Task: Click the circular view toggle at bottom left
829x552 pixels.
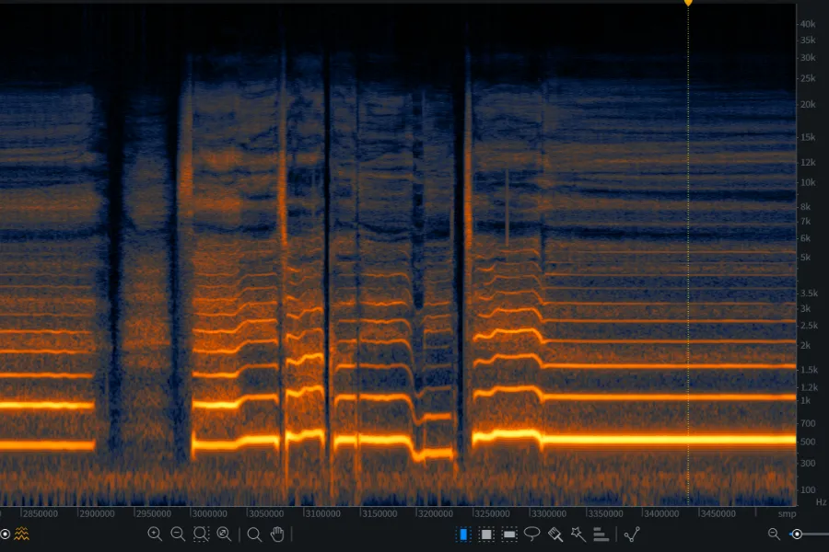Action: (x=5, y=534)
